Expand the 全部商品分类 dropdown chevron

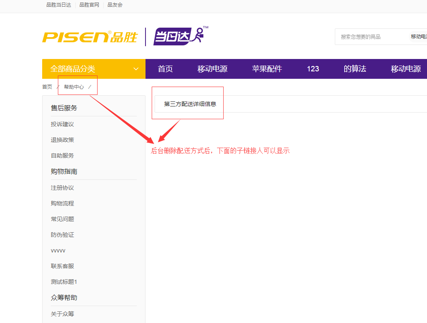[x=136, y=69]
